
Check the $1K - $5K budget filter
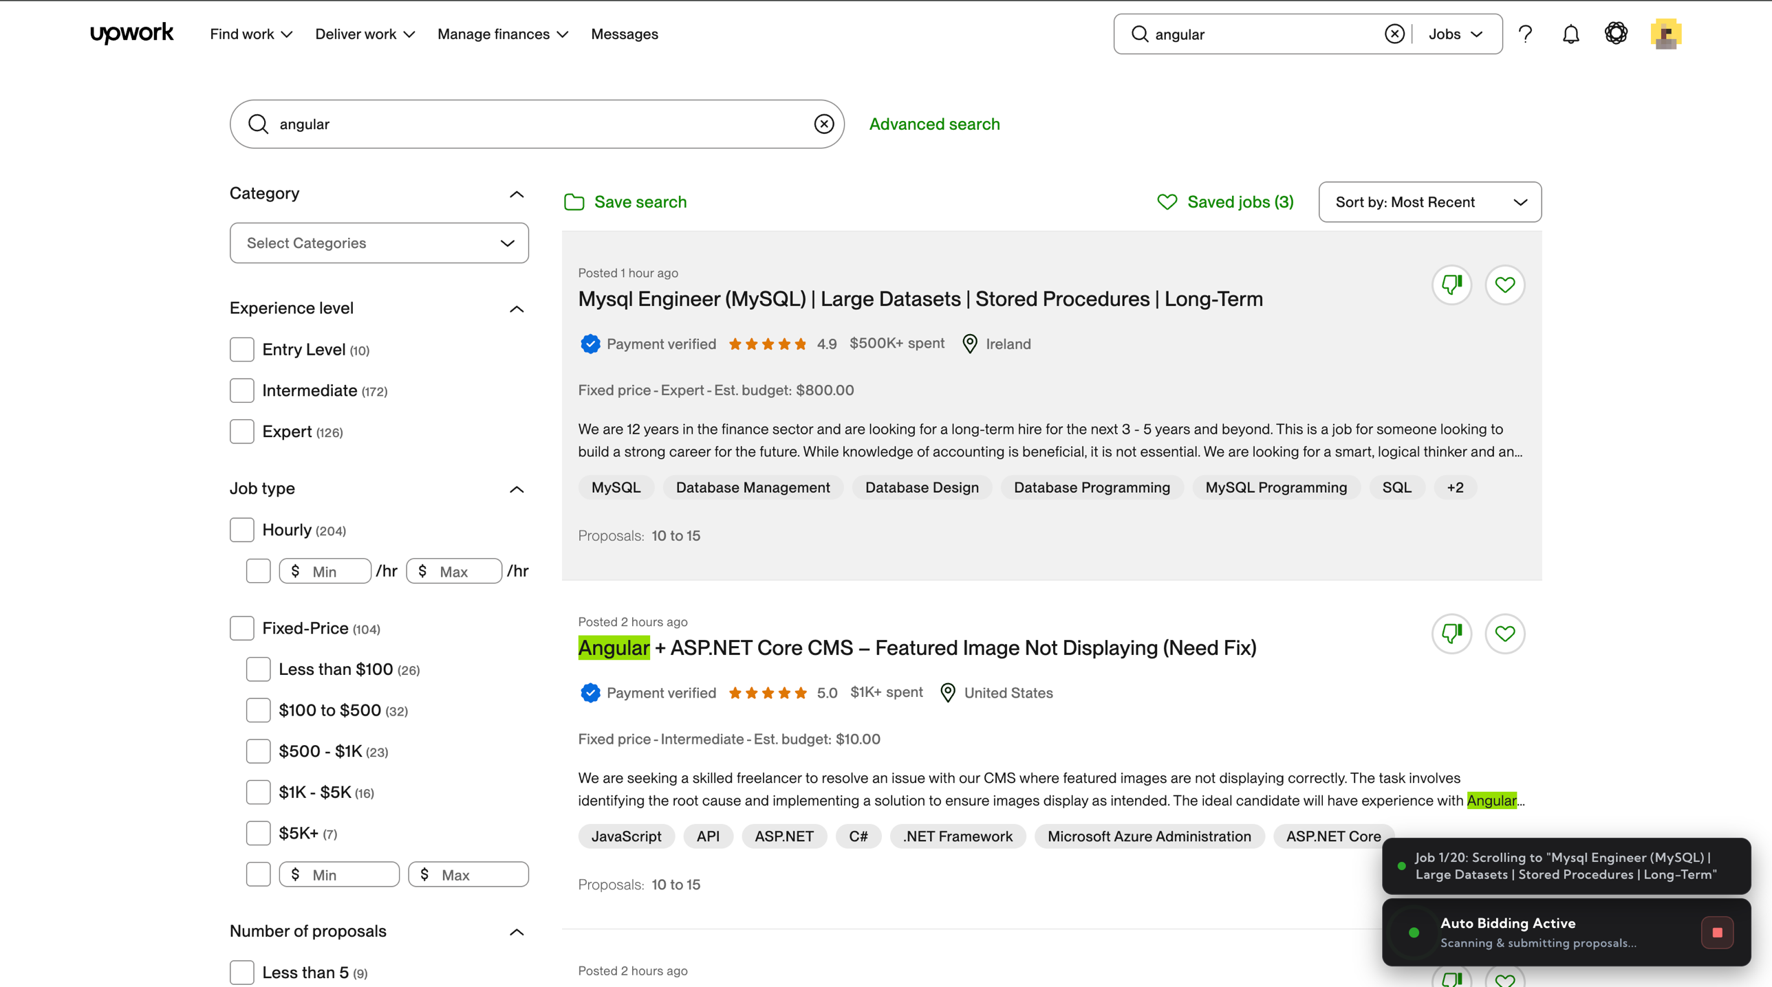258,792
